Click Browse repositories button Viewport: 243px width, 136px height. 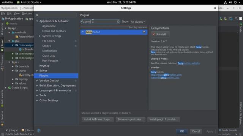(x=131, y=119)
